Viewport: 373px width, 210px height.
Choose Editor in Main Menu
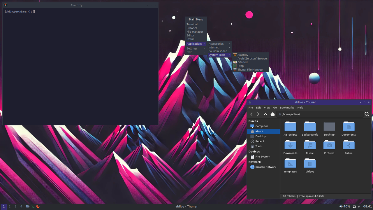tap(196, 35)
